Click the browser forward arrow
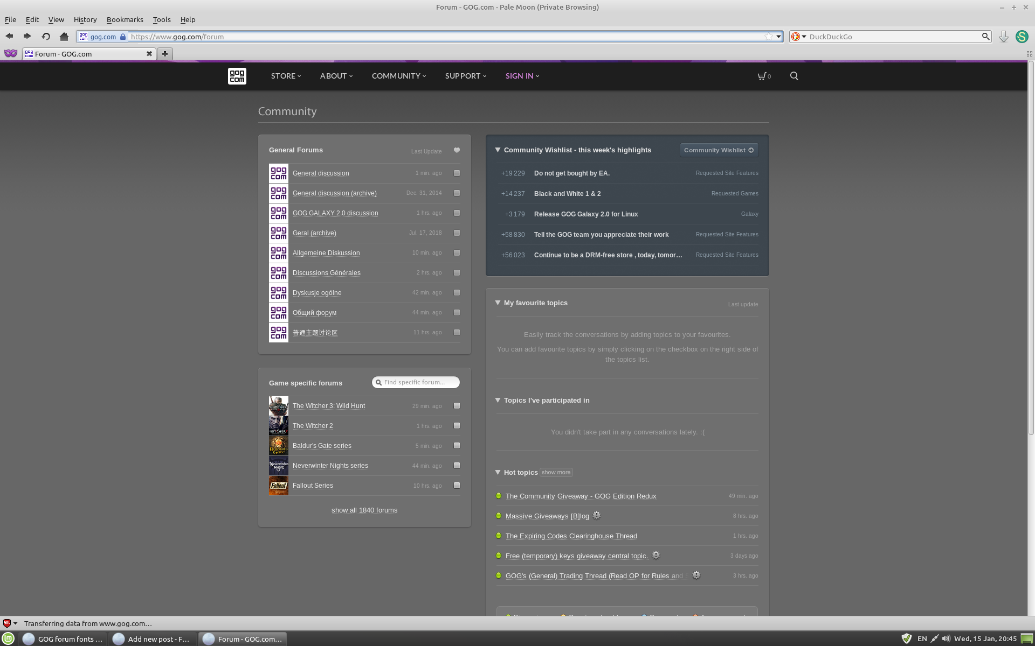1035x646 pixels. [27, 37]
